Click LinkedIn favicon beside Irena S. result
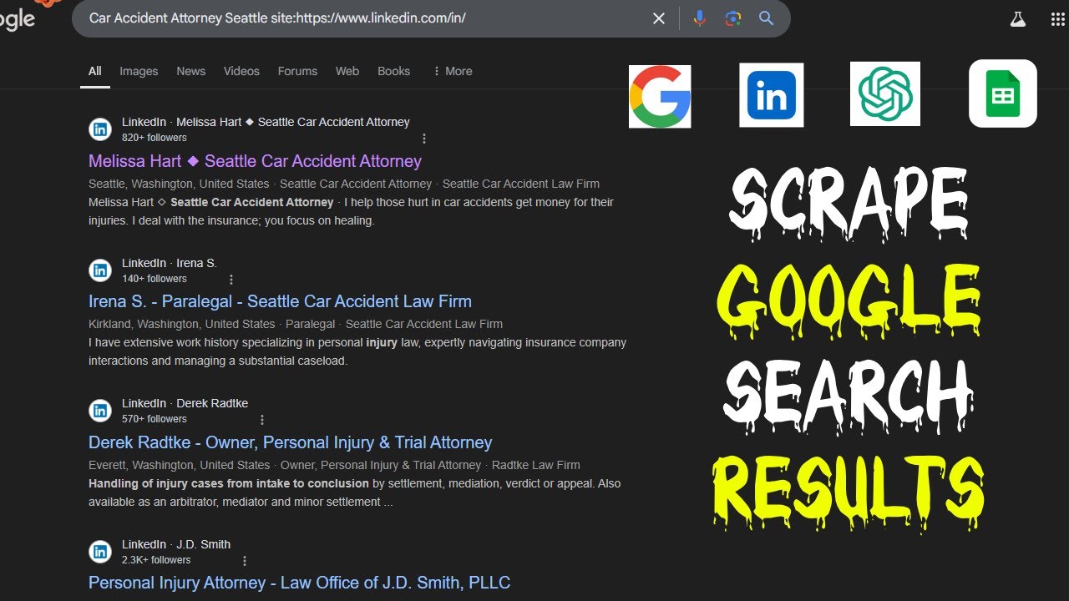1069x601 pixels. pyautogui.click(x=100, y=270)
